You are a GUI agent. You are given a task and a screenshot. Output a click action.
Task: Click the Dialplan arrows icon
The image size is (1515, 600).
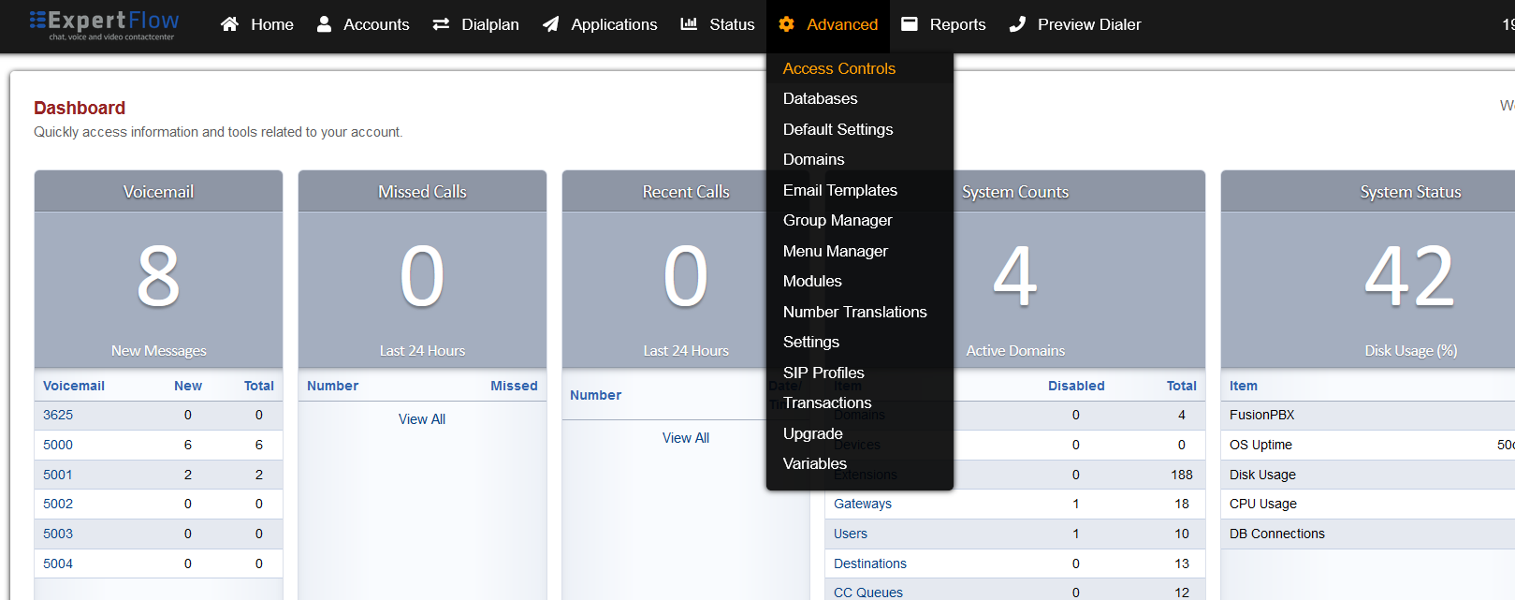(441, 24)
